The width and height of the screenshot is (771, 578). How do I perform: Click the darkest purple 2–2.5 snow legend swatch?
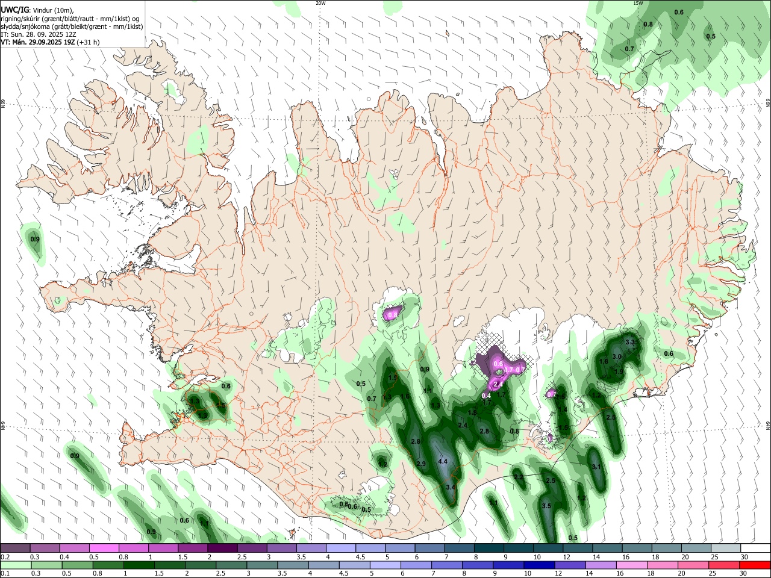click(x=222, y=548)
